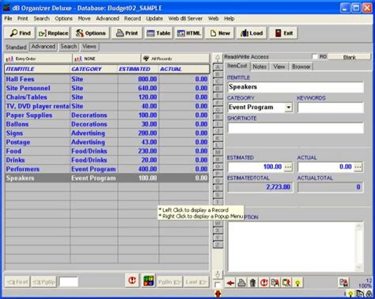Image resolution: width=375 pixels, height=299 pixels.
Task: Click the Exit toolbar button
Action: 283,33
